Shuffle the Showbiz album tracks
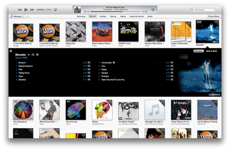Screen dimensions: 230x150 [x=33, y=54]
